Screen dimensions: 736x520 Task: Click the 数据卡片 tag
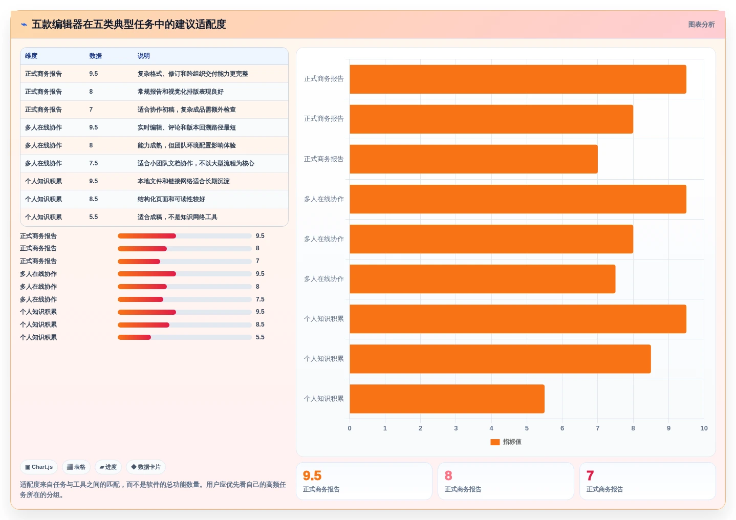click(146, 467)
